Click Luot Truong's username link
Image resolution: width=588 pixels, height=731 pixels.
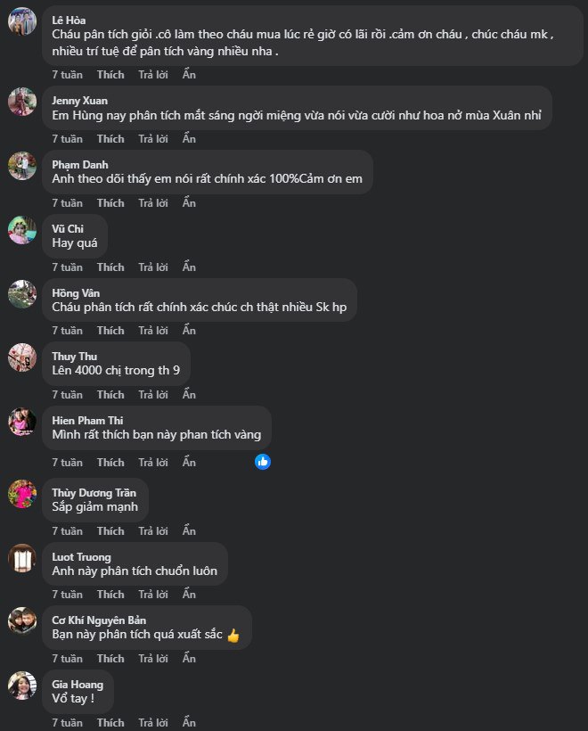(x=81, y=557)
